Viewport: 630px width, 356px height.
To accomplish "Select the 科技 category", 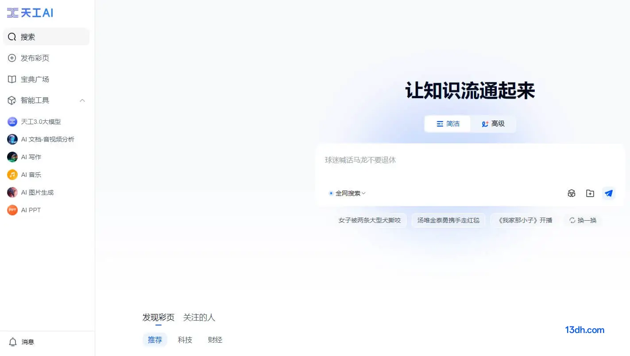I will (x=185, y=340).
